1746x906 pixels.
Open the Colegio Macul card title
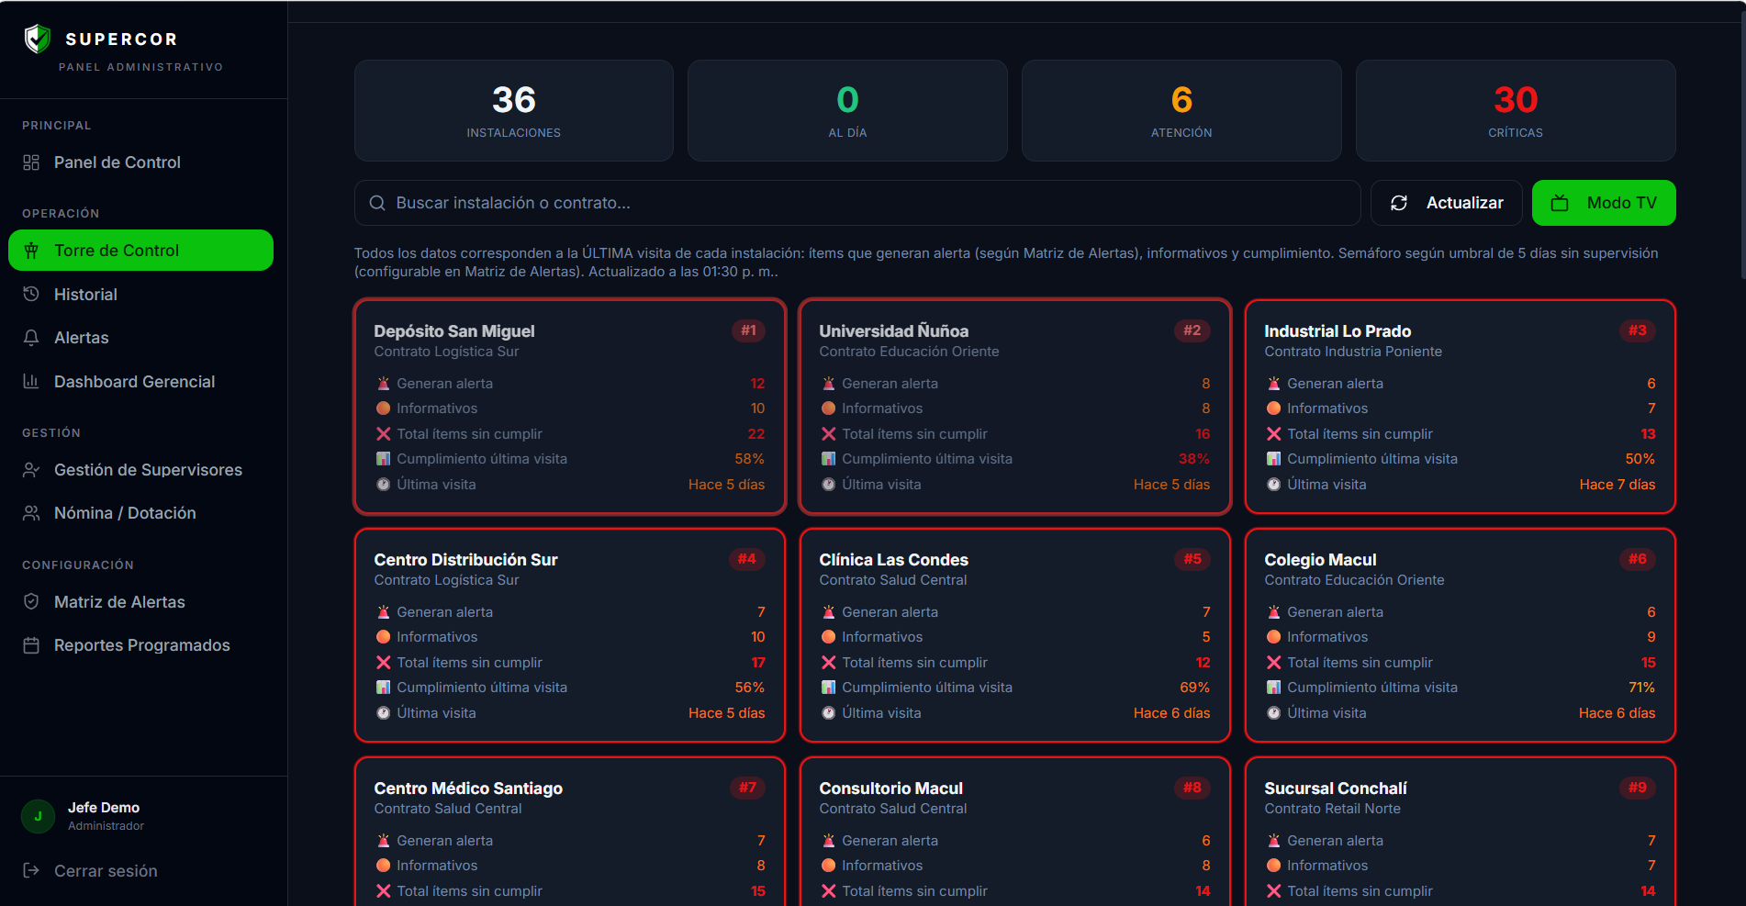click(1320, 560)
